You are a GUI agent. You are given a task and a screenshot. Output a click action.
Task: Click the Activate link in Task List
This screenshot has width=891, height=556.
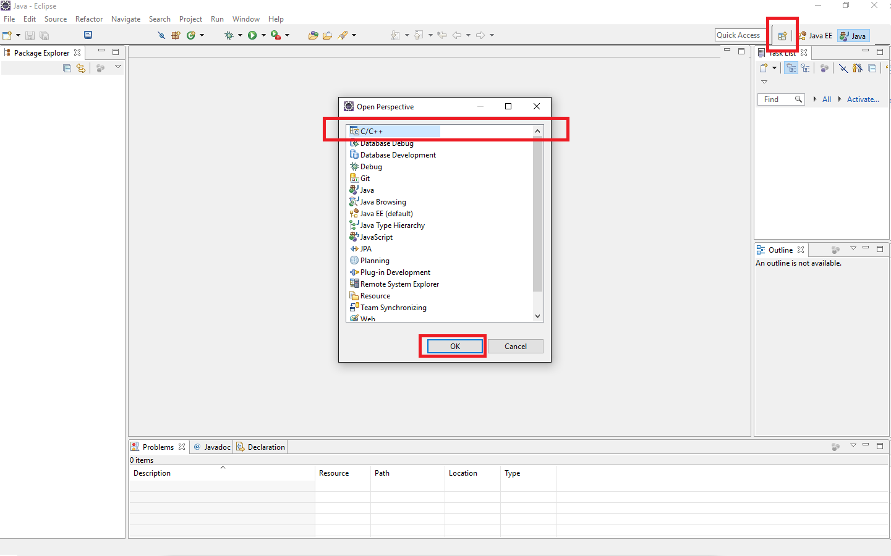(x=863, y=99)
